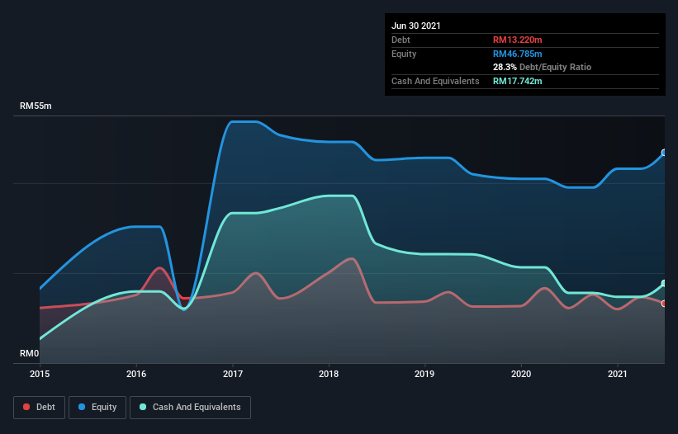Click the 2017 x-axis label
The image size is (678, 434).
(x=233, y=374)
